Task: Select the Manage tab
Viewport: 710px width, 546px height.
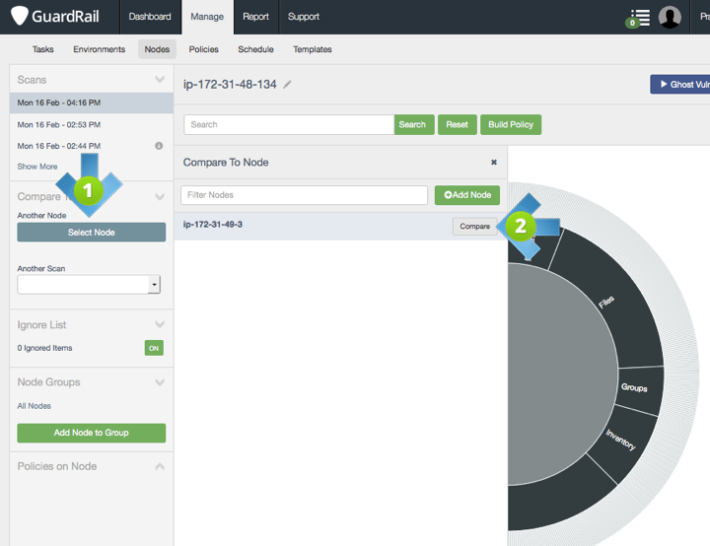Action: 207,17
